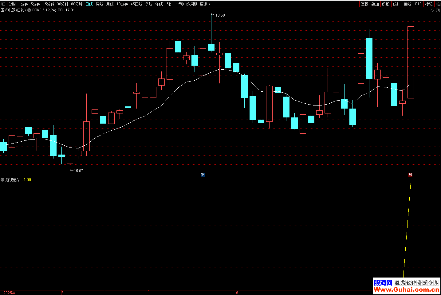Toggle the right sidebar panel icon
This screenshot has width=441, height=295.
(438, 10)
